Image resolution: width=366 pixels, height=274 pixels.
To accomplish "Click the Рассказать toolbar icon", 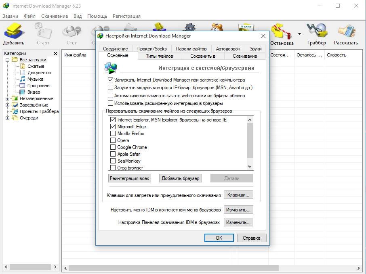I will (346, 34).
